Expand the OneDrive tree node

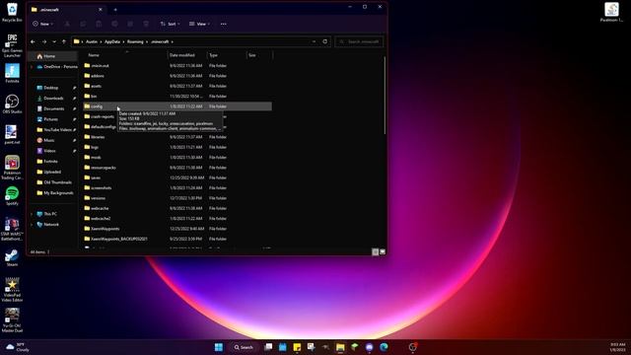tap(32, 67)
